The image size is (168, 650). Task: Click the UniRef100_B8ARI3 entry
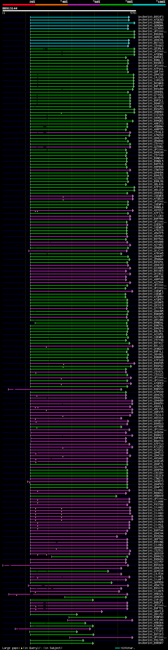[151, 104]
